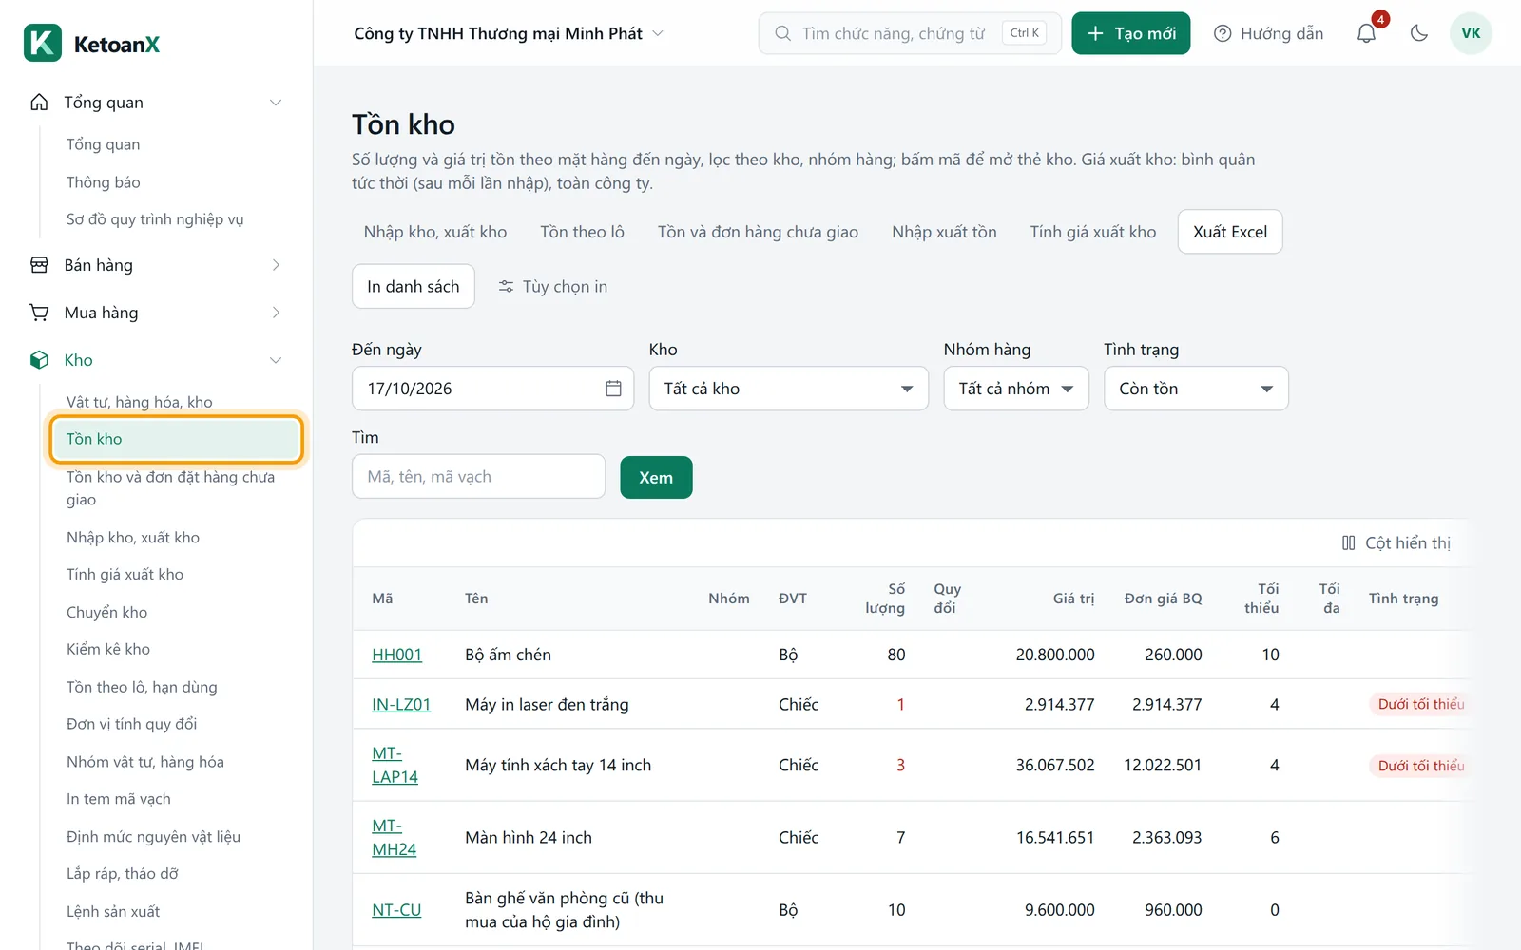1521x950 pixels.
Task: Open the Tình trạng Còn tồn dropdown
Action: pyautogui.click(x=1196, y=389)
